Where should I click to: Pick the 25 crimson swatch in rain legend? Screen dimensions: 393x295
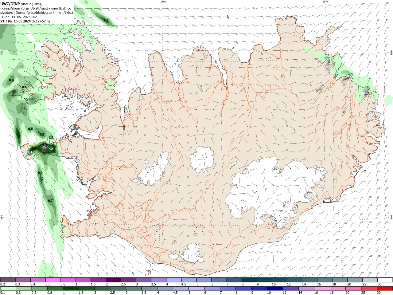[369, 289]
